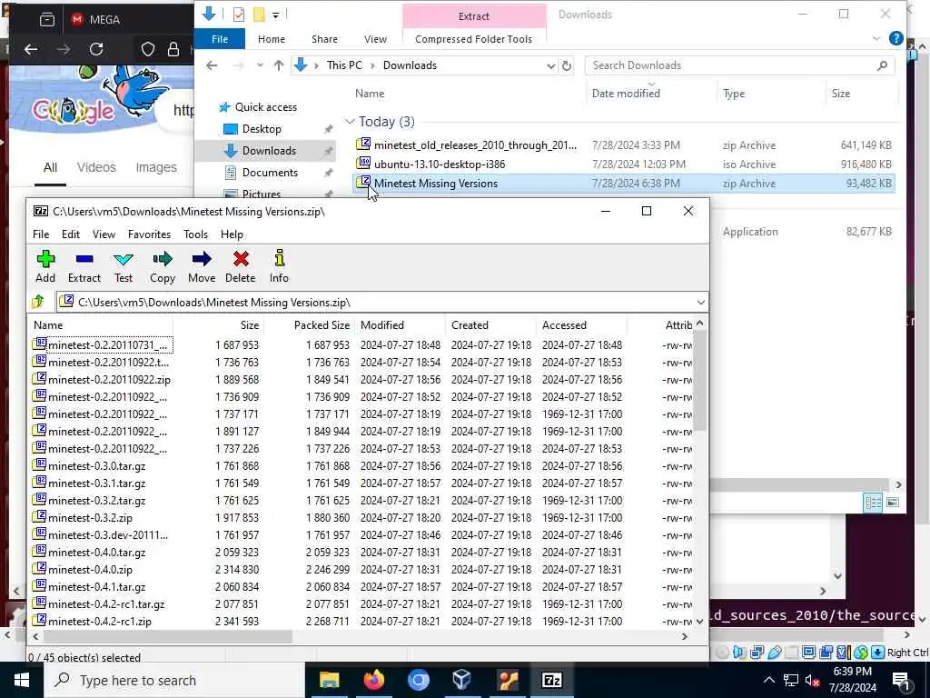Expand the Explorer address bar history dropdown

point(551,65)
